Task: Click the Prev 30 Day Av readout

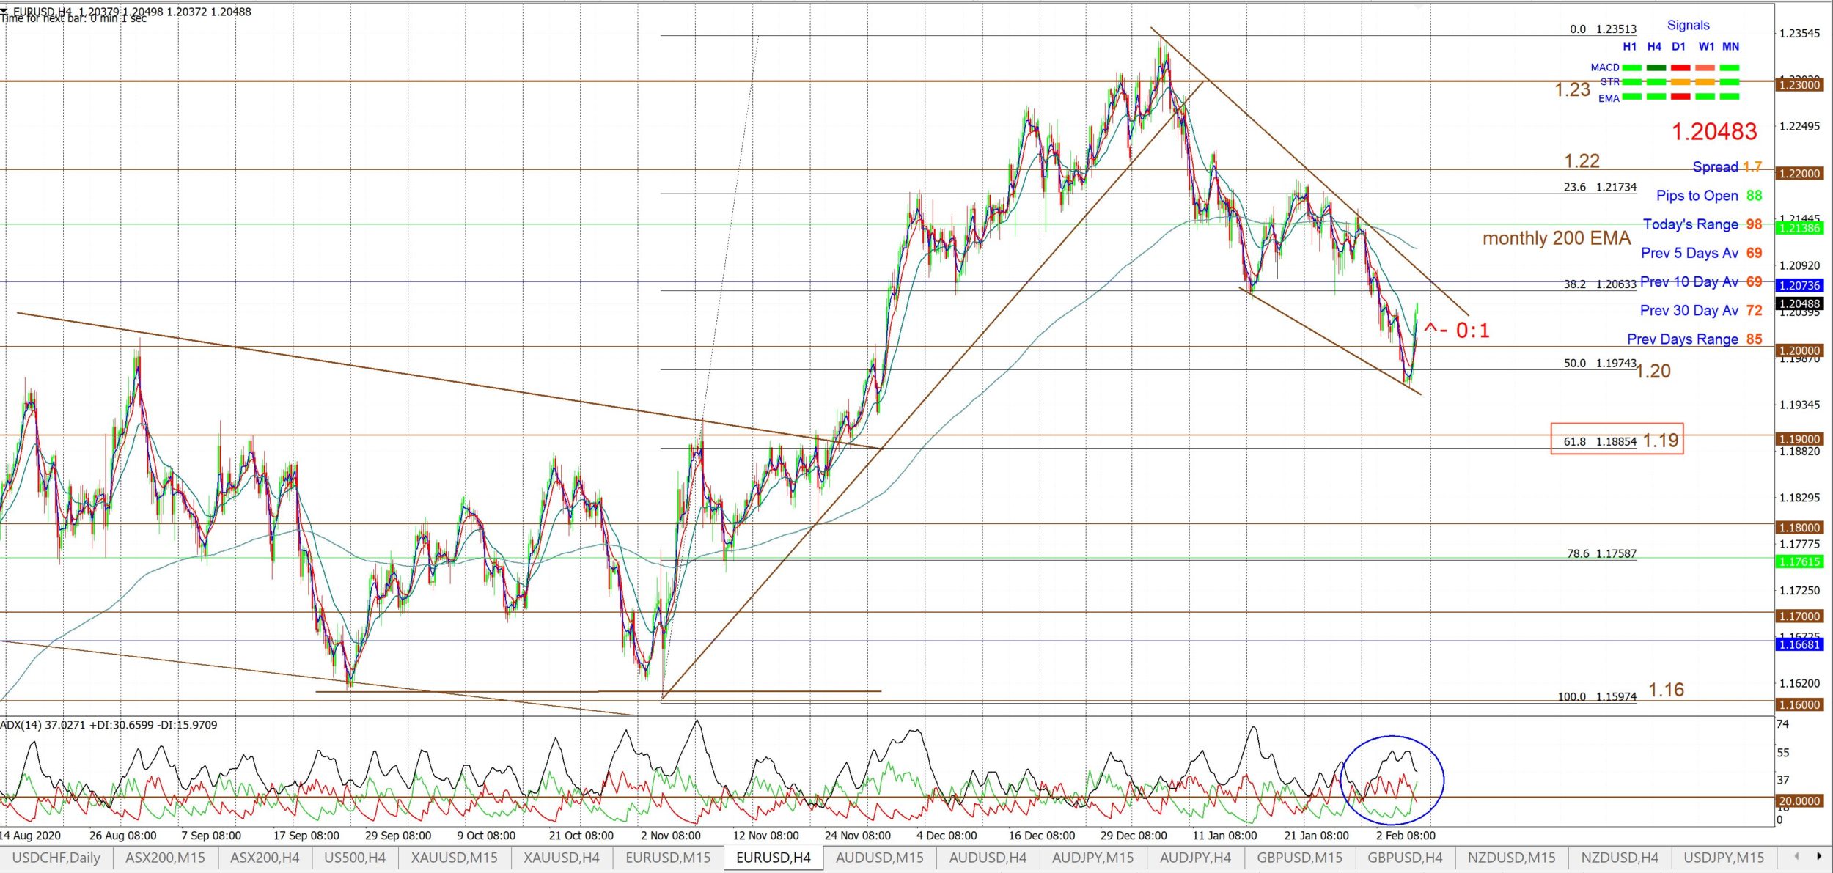Action: pyautogui.click(x=1701, y=311)
